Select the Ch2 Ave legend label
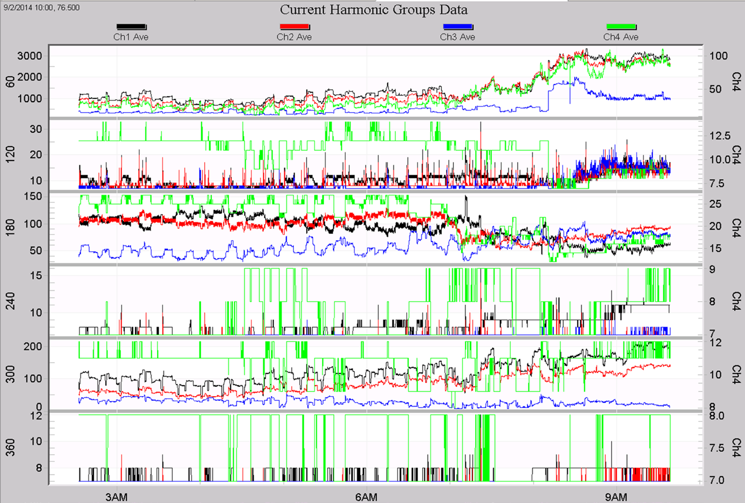Image resolution: width=745 pixels, height=503 pixels. 295,37
